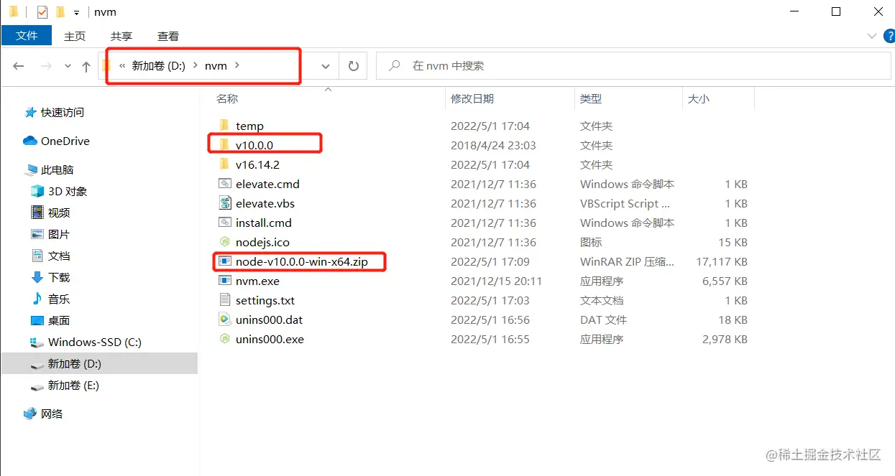Collapse the ribbon with the chevron arrow
The width and height of the screenshot is (895, 476).
[x=871, y=35]
